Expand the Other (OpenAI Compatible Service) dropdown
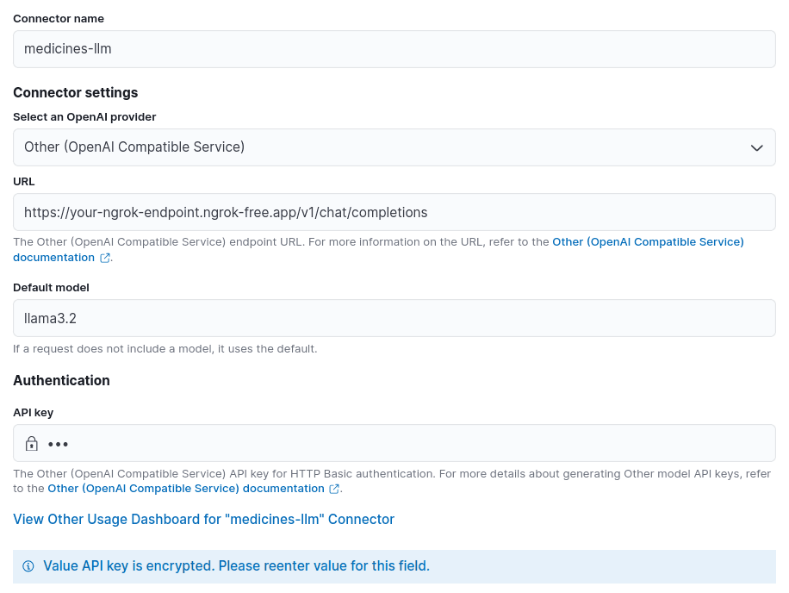 tap(394, 147)
